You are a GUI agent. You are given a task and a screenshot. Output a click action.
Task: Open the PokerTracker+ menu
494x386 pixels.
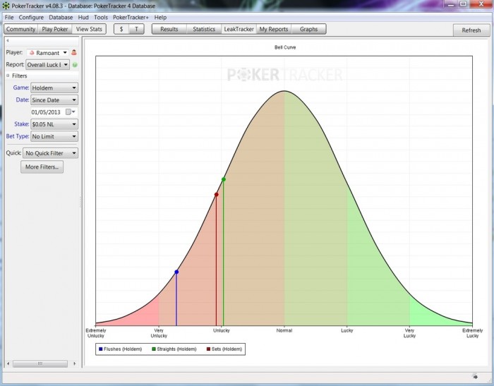[131, 18]
